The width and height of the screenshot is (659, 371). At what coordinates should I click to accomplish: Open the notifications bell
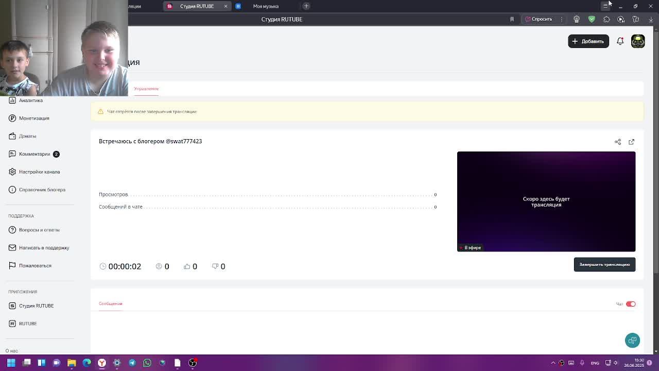(x=620, y=41)
